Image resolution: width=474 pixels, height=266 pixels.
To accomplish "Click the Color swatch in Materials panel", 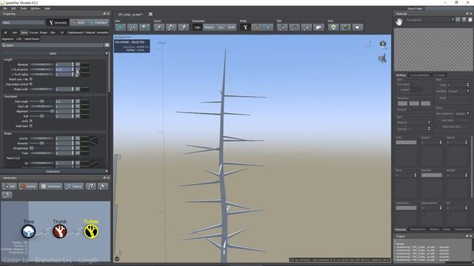I will [406, 143].
